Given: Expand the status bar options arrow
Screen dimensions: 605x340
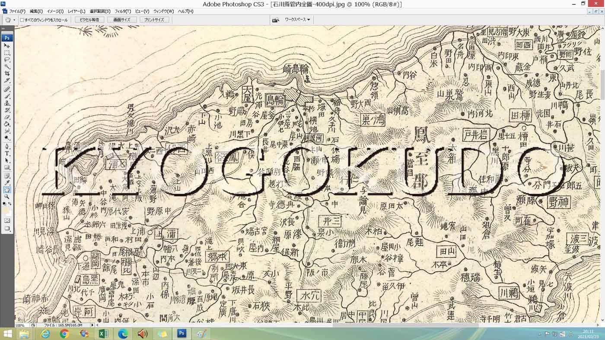Looking at the screenshot, I should point(92,325).
